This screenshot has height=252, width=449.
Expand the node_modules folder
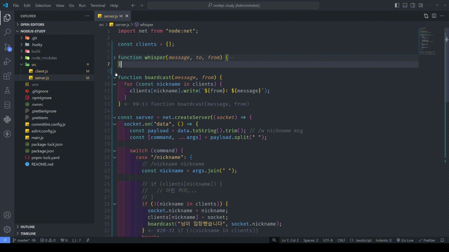(44, 58)
